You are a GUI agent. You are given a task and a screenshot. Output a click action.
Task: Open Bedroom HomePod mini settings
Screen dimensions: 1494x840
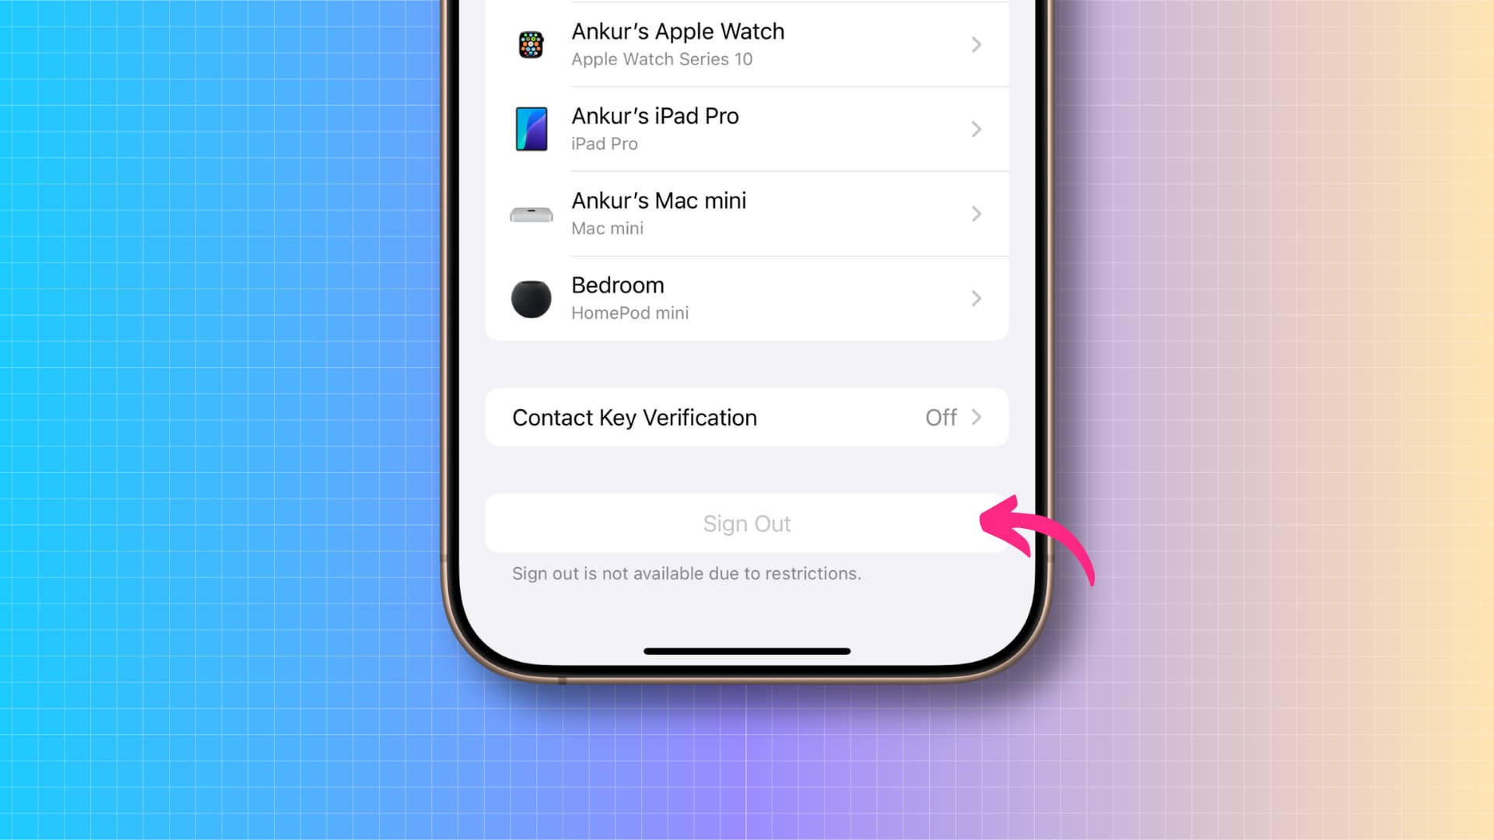pos(747,297)
